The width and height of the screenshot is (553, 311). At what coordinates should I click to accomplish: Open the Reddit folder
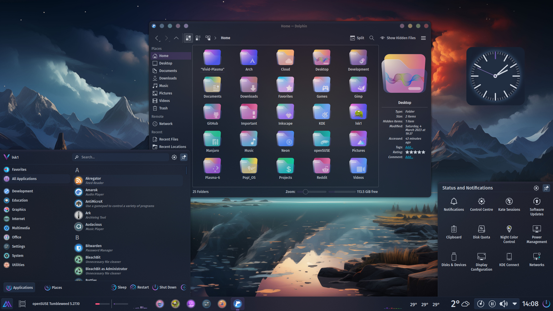point(322,168)
